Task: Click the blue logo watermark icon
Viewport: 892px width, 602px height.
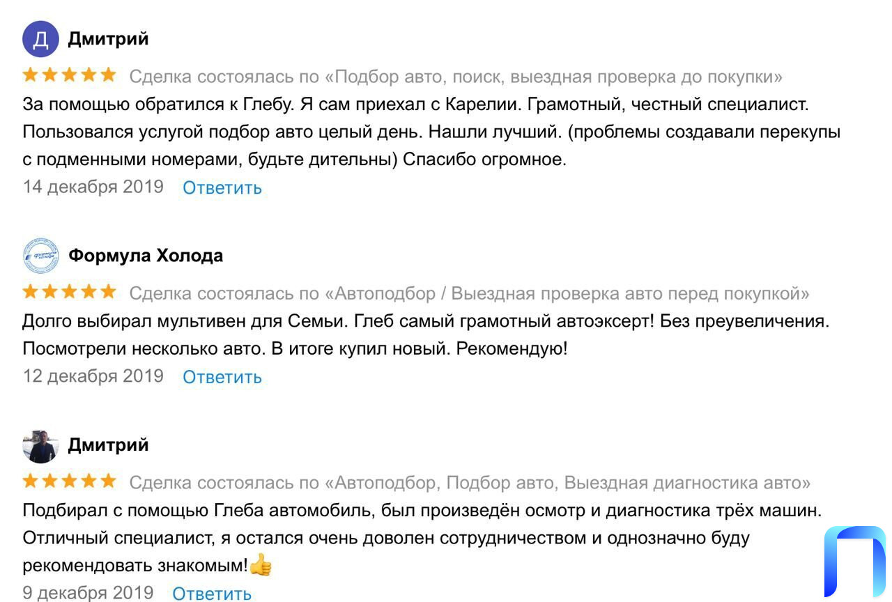Action: [x=854, y=562]
